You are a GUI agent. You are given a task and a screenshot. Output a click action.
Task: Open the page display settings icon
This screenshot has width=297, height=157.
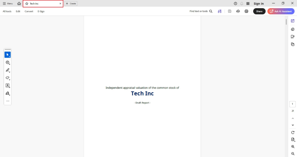pyautogui.click(x=293, y=139)
